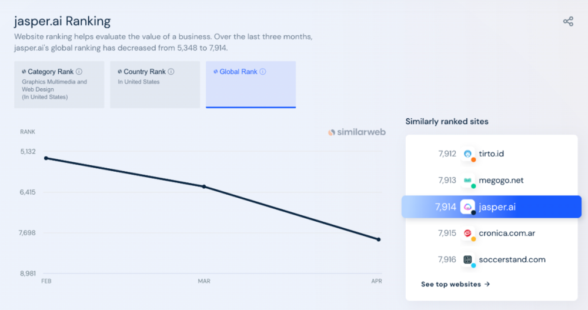Click jasper.ai site favicon
The height and width of the screenshot is (310, 588).
click(x=468, y=207)
